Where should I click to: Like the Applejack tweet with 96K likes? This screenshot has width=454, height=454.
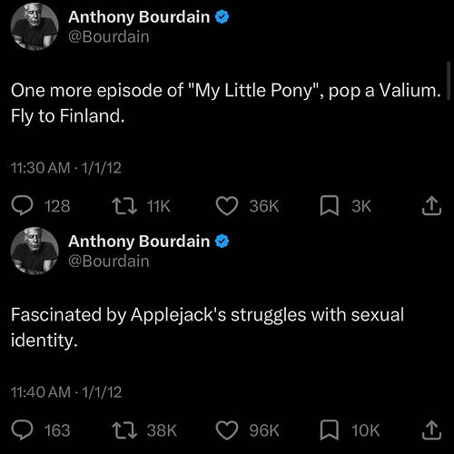[227, 430]
